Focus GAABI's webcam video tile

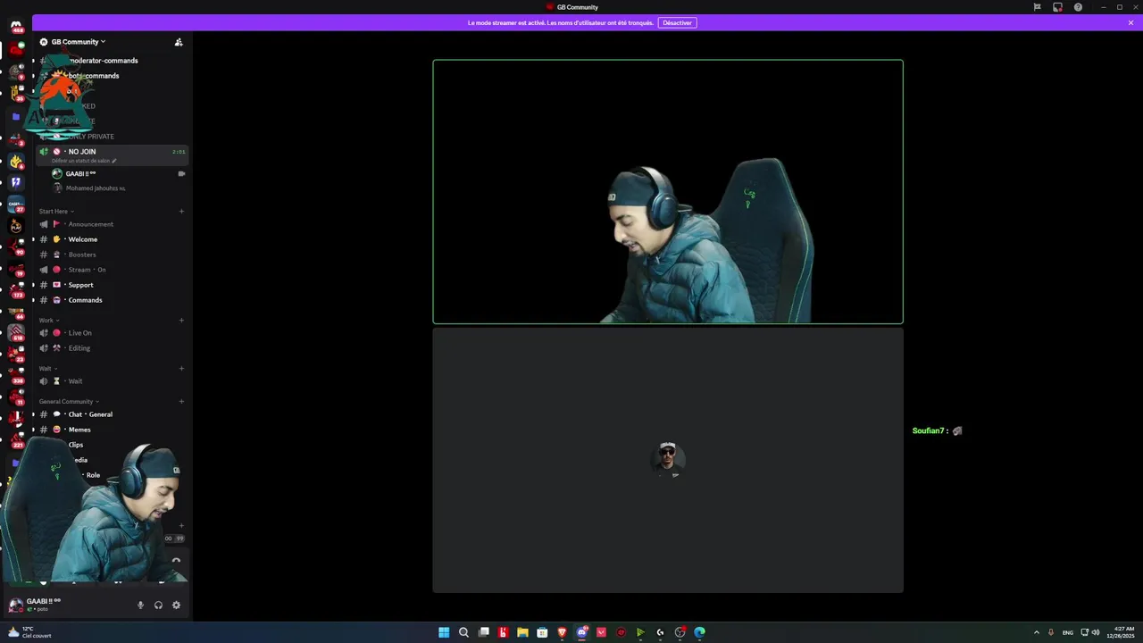tap(668, 192)
